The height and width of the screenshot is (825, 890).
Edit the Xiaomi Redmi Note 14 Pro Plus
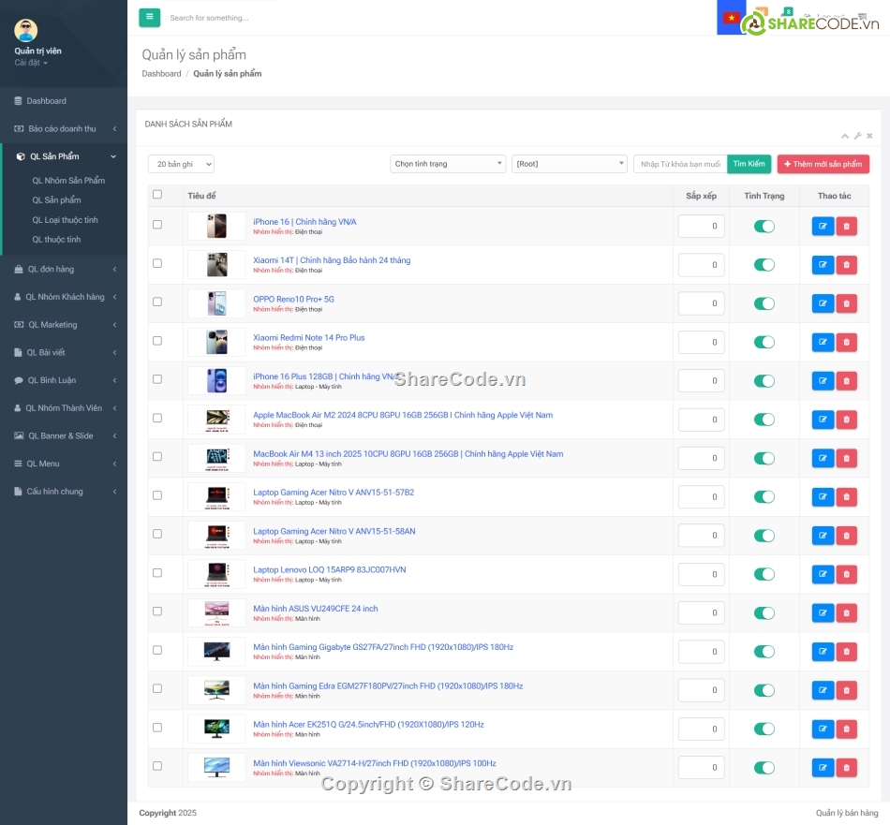click(823, 342)
